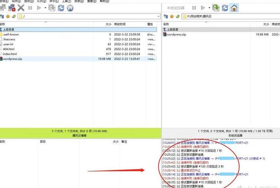
Task: Click the size 917 cell of index.html
Action: (x=108, y=54)
